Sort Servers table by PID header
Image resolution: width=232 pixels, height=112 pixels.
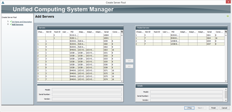coord(74,32)
